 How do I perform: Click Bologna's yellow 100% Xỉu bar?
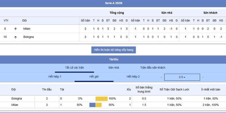pos(101,99)
